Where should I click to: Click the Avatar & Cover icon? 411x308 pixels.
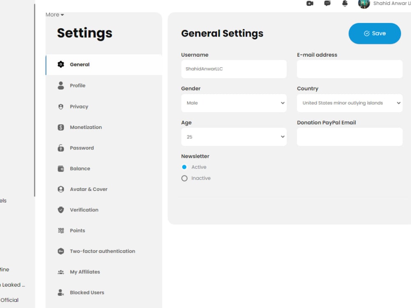[x=61, y=189]
